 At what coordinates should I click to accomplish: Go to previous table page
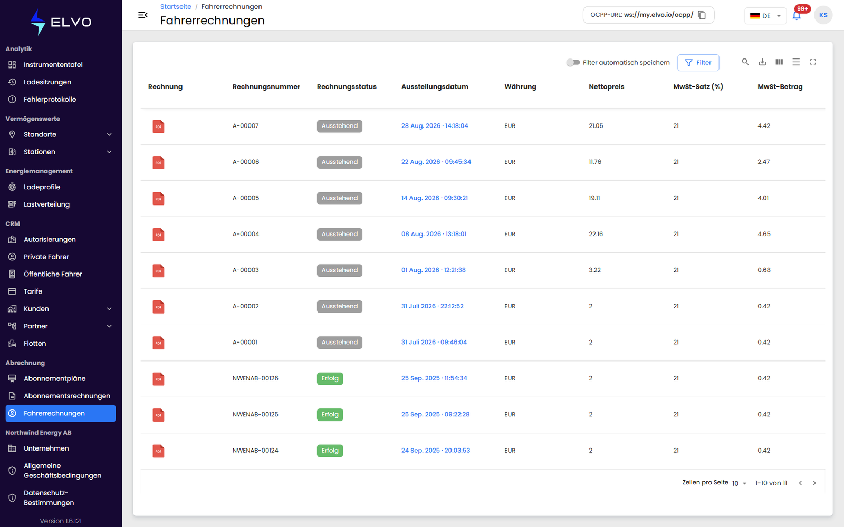tap(800, 483)
